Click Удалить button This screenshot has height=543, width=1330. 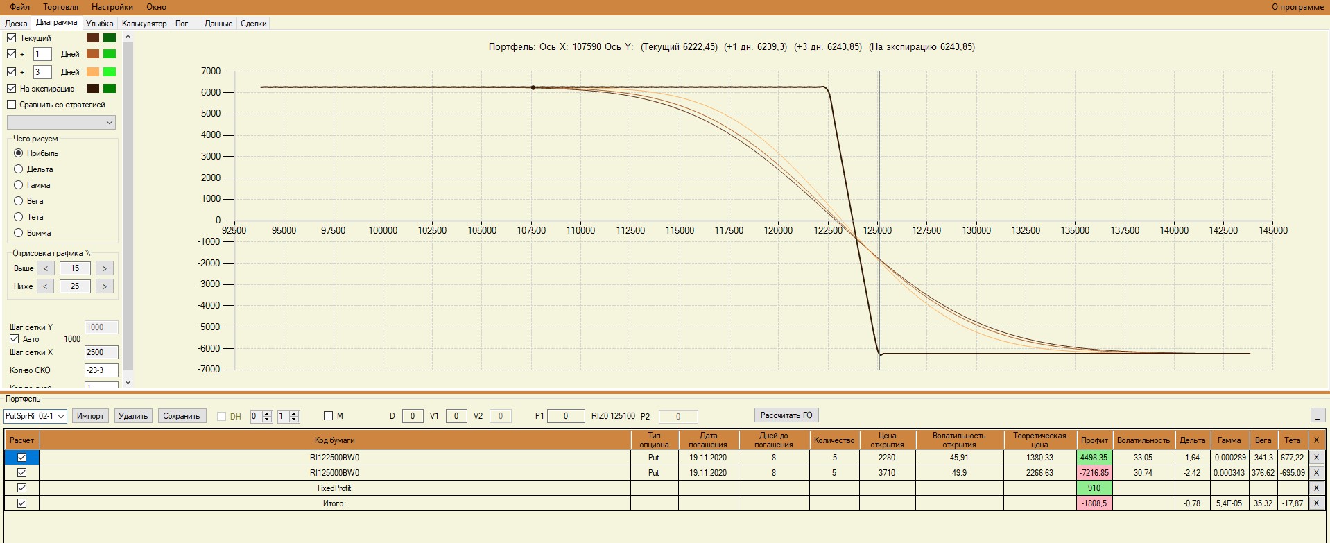(x=133, y=416)
